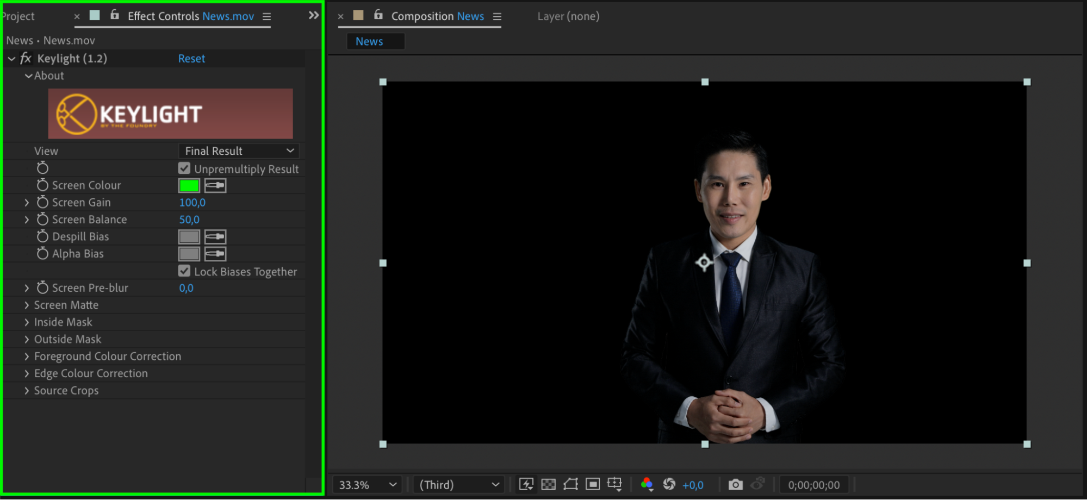Click the Region of Interest icon
Screen dimensions: 1087x500
(593, 484)
